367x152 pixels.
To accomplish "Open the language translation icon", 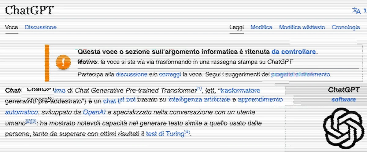I will coord(357,11).
